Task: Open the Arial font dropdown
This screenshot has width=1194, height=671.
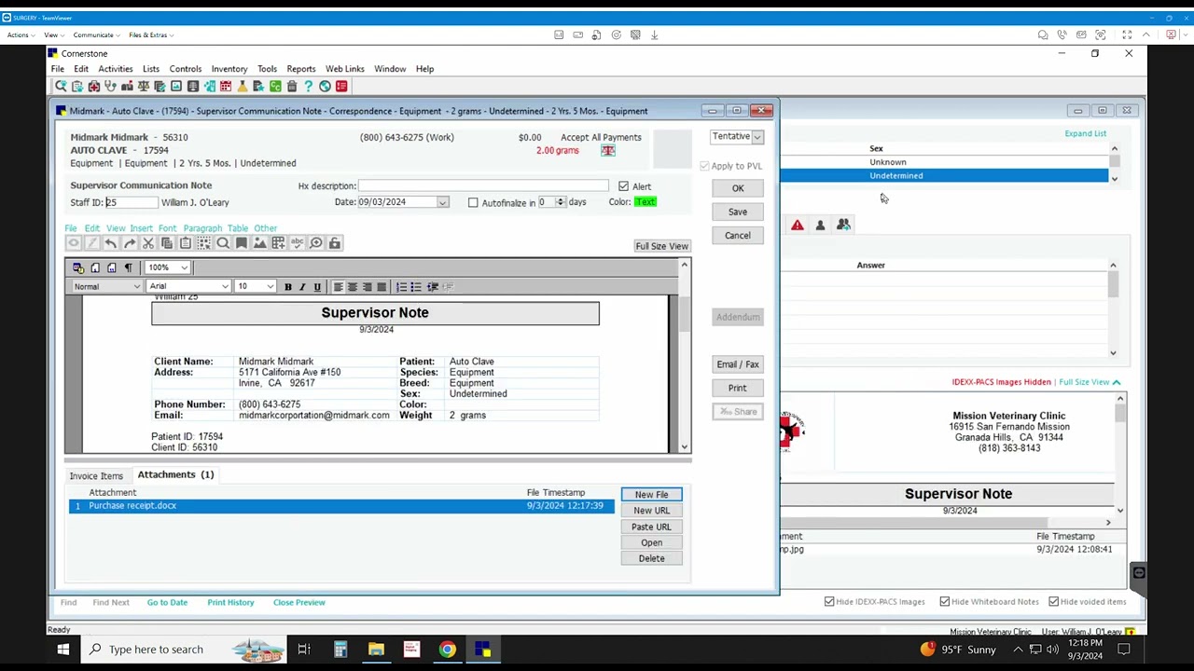Action: tap(225, 287)
